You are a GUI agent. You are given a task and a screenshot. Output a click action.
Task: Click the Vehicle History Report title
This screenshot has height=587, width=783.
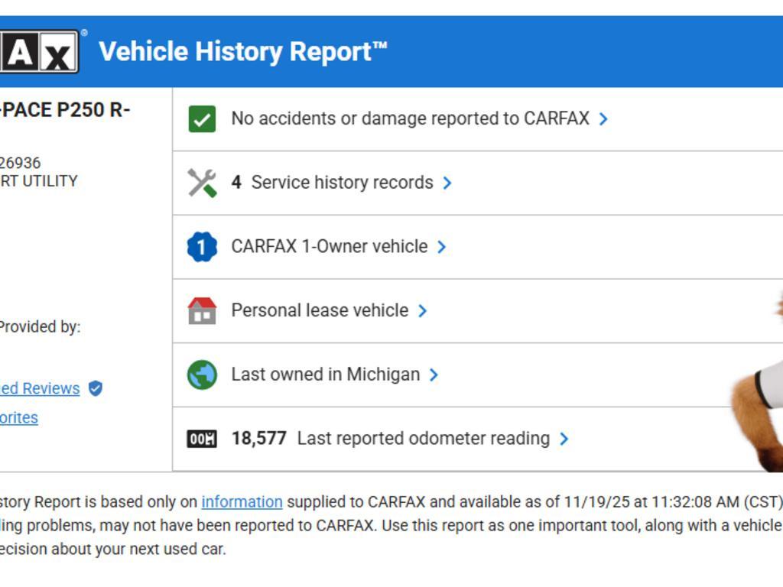click(243, 52)
